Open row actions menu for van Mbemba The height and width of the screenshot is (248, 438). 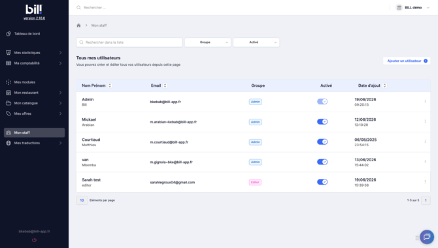(x=425, y=162)
